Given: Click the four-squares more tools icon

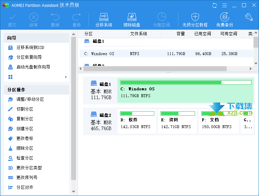Looking at the screenshot, I should tap(10, 77).
